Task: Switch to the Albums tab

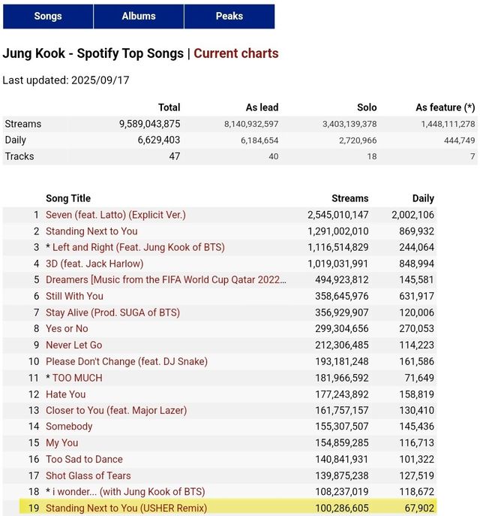Action: [x=139, y=16]
